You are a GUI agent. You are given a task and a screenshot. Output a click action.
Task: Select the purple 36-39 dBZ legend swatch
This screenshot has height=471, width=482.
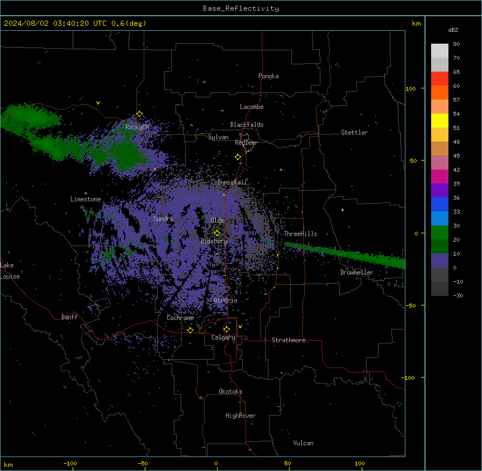click(x=440, y=190)
